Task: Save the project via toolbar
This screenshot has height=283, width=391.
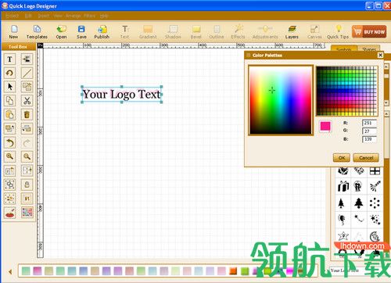Action: [x=81, y=32]
